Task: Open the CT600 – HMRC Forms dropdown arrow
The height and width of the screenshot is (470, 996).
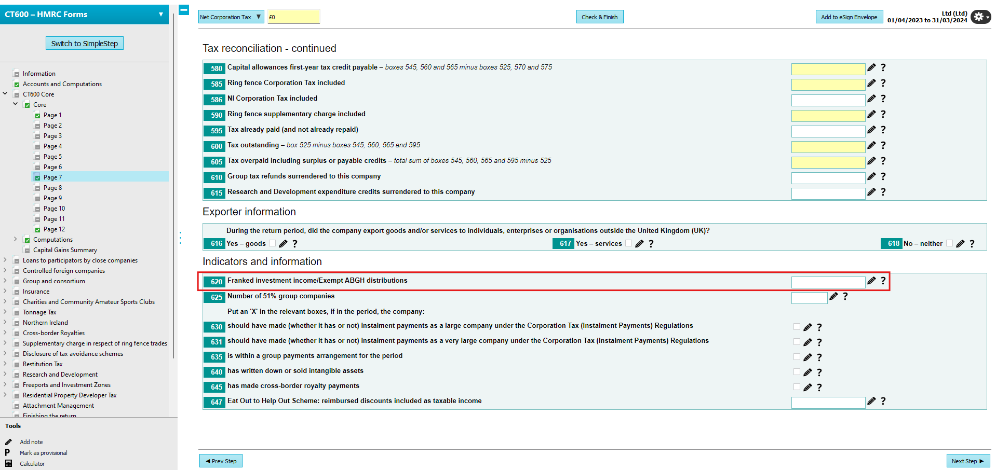Action: coord(161,15)
